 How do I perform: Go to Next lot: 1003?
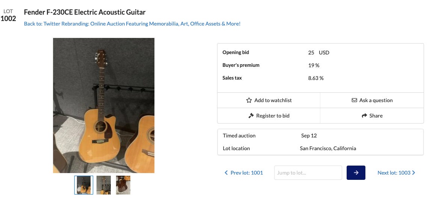pos(394,173)
